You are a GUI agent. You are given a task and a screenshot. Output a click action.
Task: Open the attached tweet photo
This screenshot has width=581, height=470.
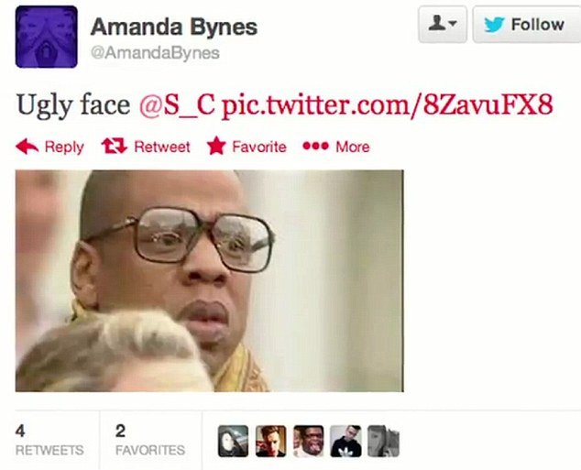[209, 280]
